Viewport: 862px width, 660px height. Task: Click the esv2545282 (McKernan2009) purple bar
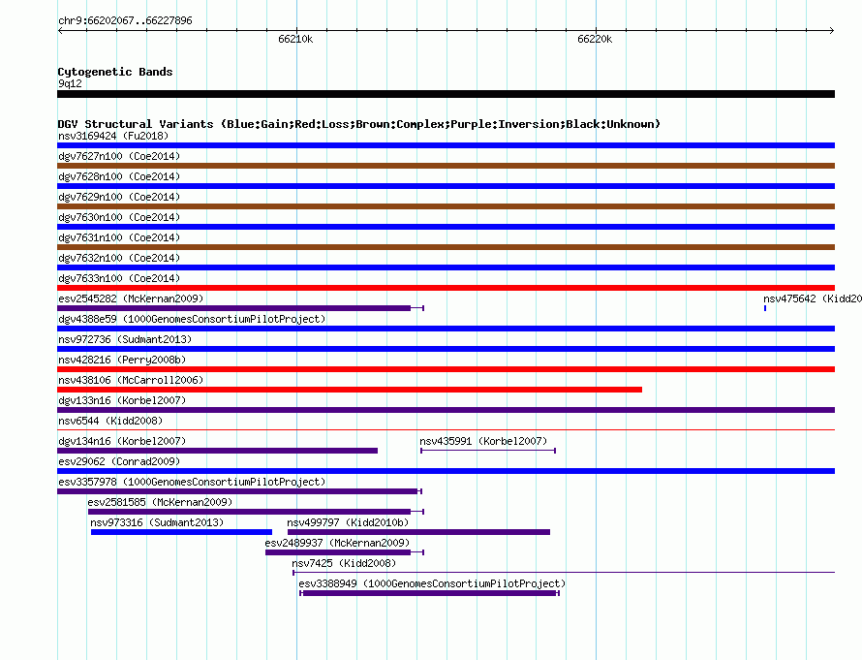240,308
